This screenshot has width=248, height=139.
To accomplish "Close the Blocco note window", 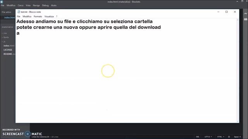I will (x=235, y=12).
